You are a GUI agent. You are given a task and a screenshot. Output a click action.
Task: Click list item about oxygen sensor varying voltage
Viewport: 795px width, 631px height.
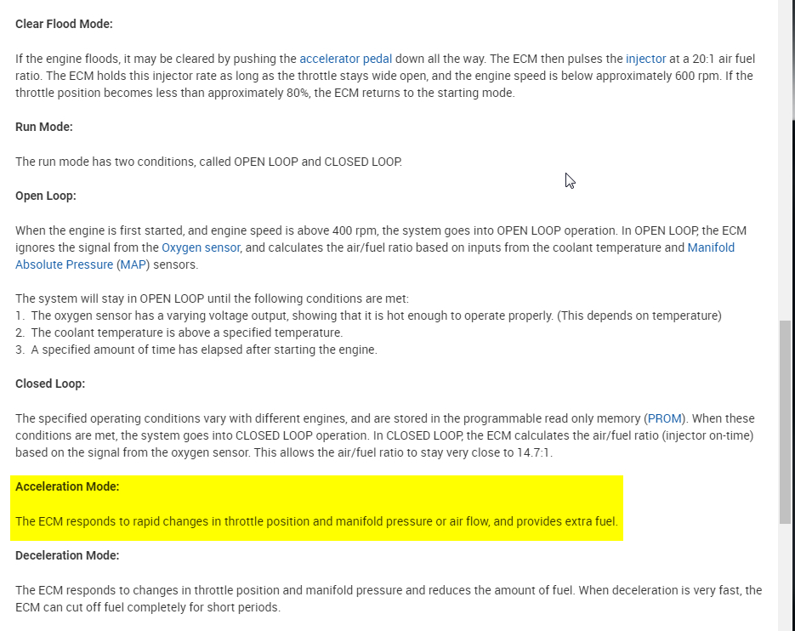pos(368,315)
